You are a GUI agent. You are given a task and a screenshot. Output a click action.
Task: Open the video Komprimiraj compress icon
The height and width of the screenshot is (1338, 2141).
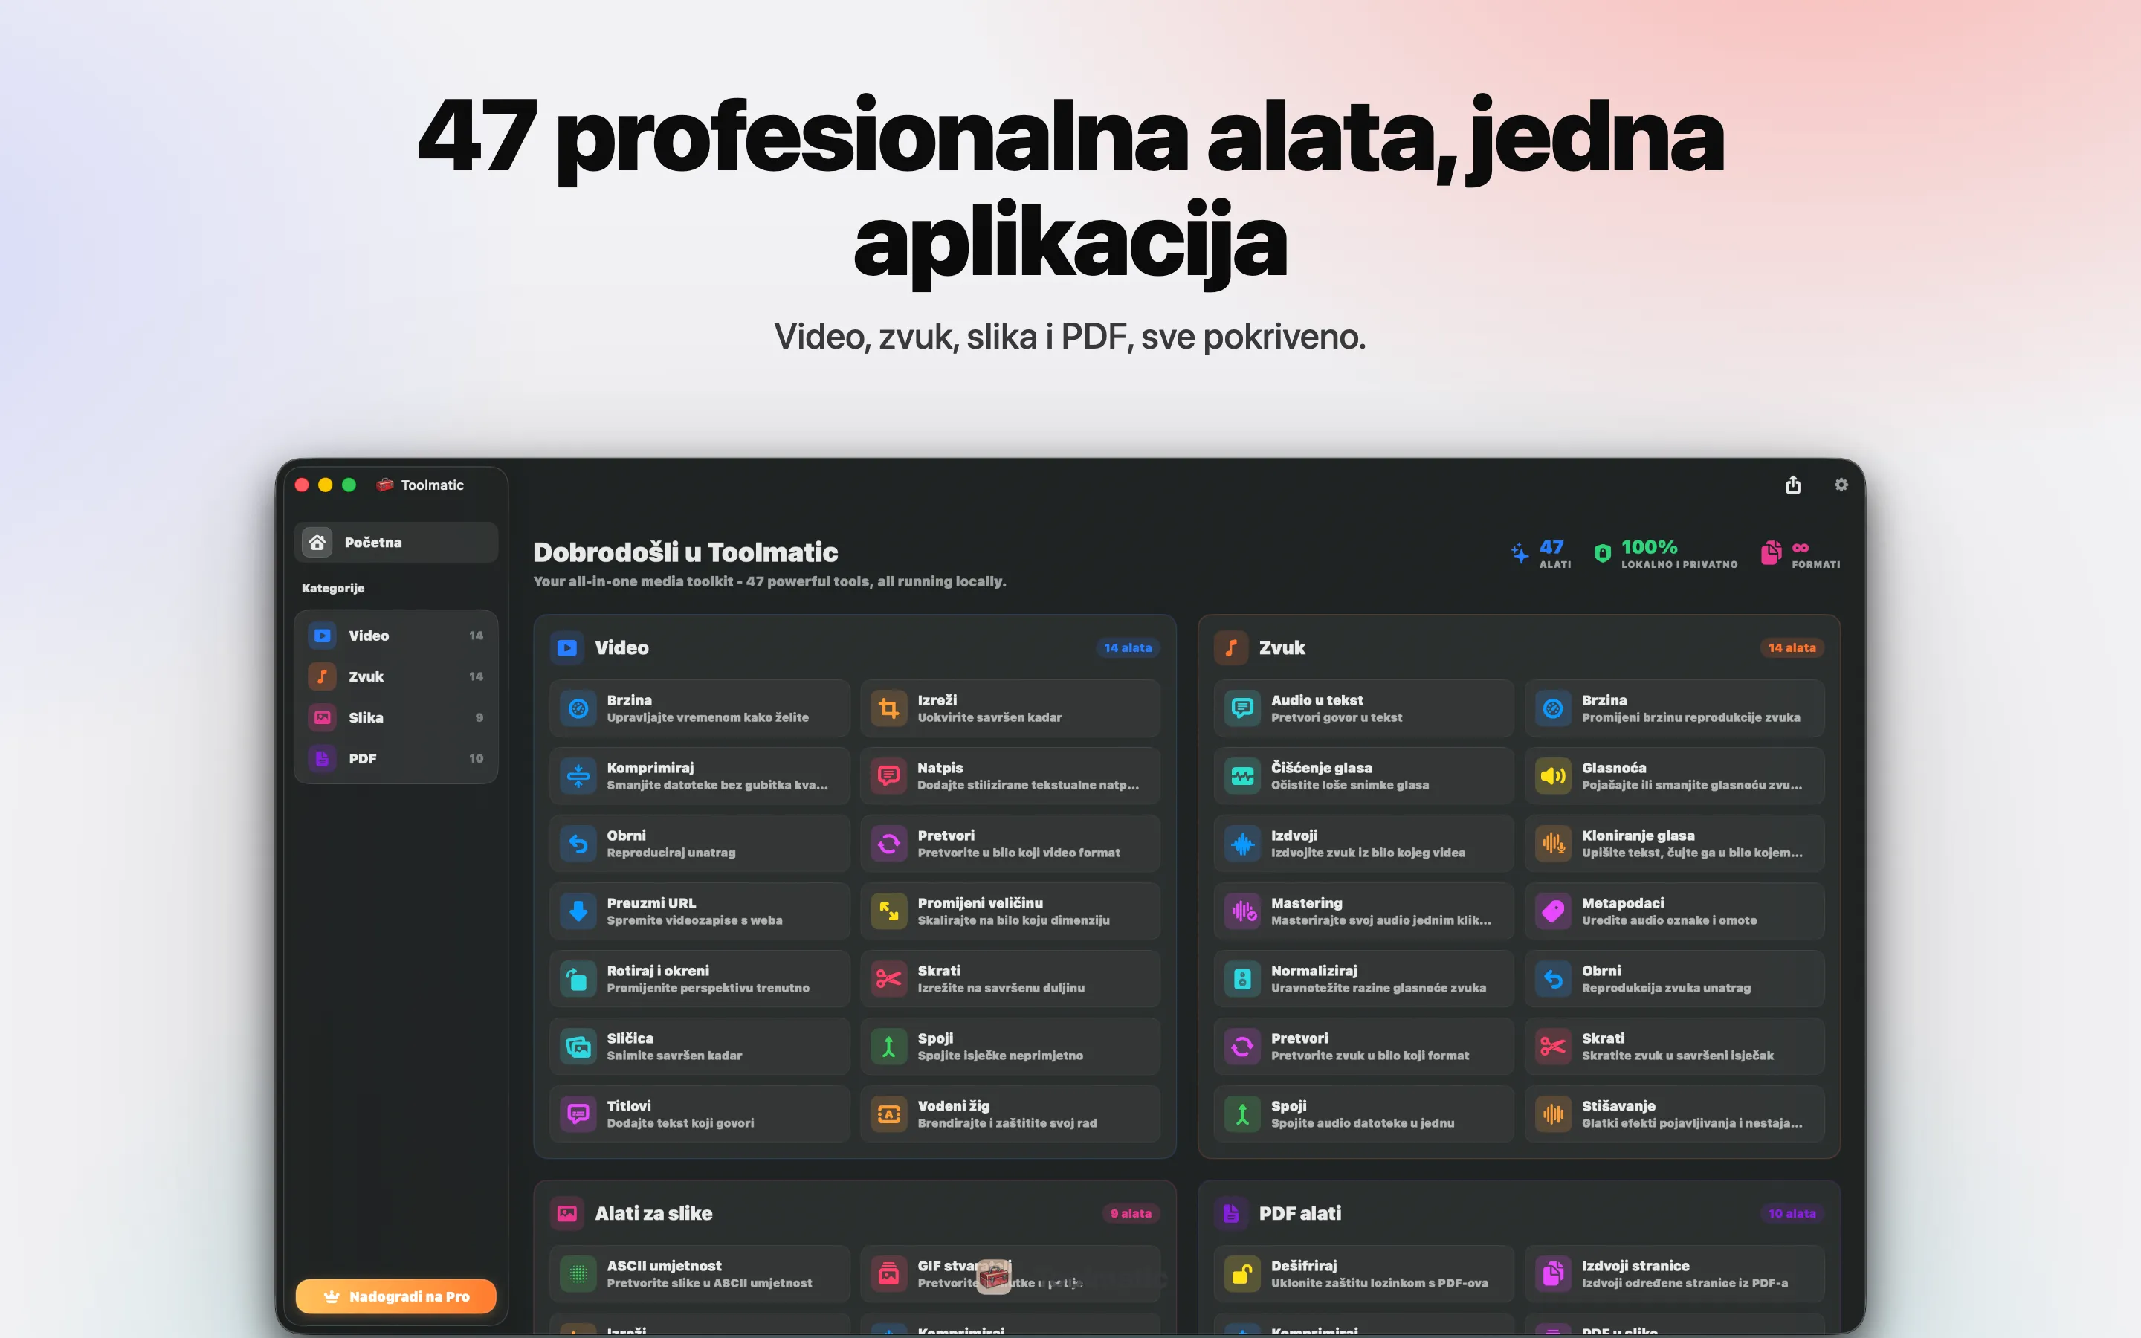tap(578, 776)
